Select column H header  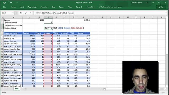(x=84, y=17)
